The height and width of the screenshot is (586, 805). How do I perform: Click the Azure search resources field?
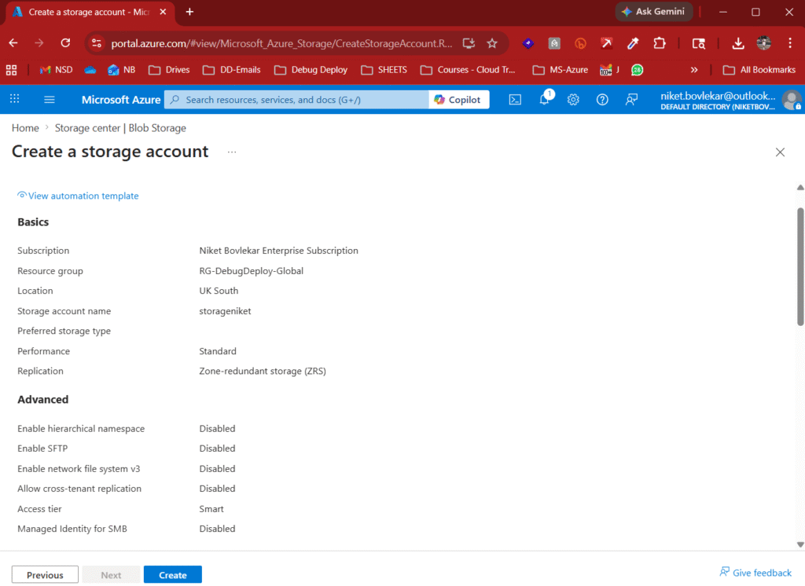pos(296,100)
